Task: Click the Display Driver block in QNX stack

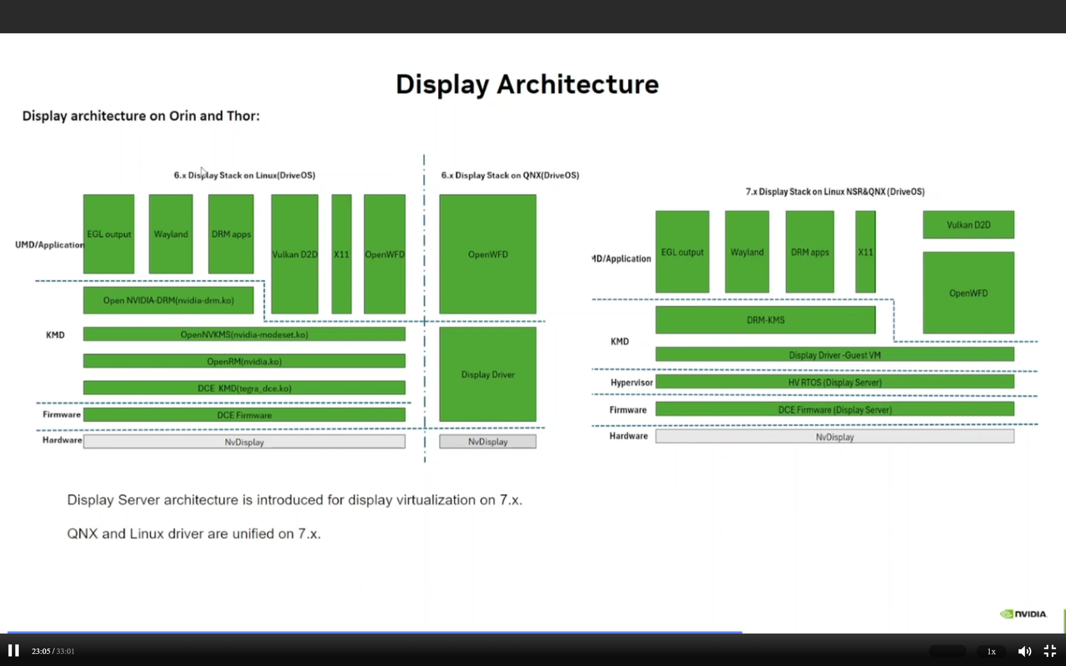Action: [x=488, y=374]
